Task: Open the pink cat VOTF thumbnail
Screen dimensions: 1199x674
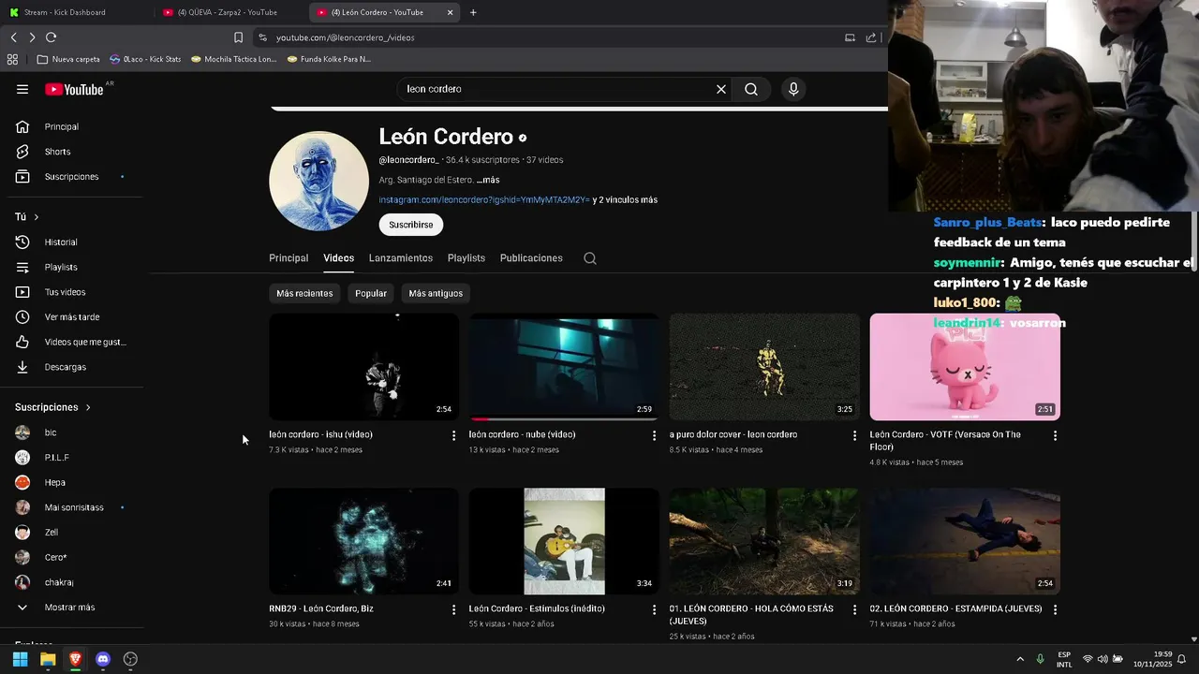Action: click(965, 367)
